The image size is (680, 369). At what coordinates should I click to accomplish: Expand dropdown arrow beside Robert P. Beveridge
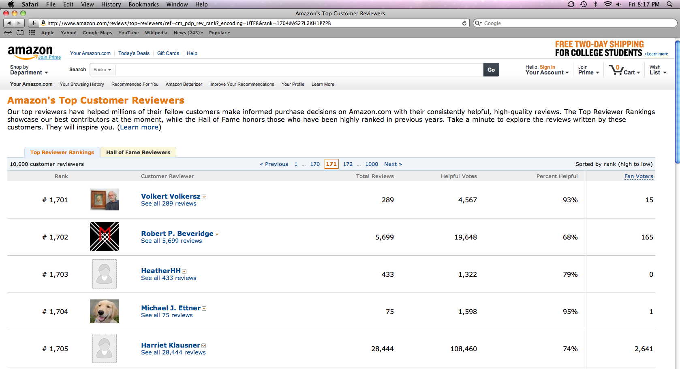tap(217, 234)
